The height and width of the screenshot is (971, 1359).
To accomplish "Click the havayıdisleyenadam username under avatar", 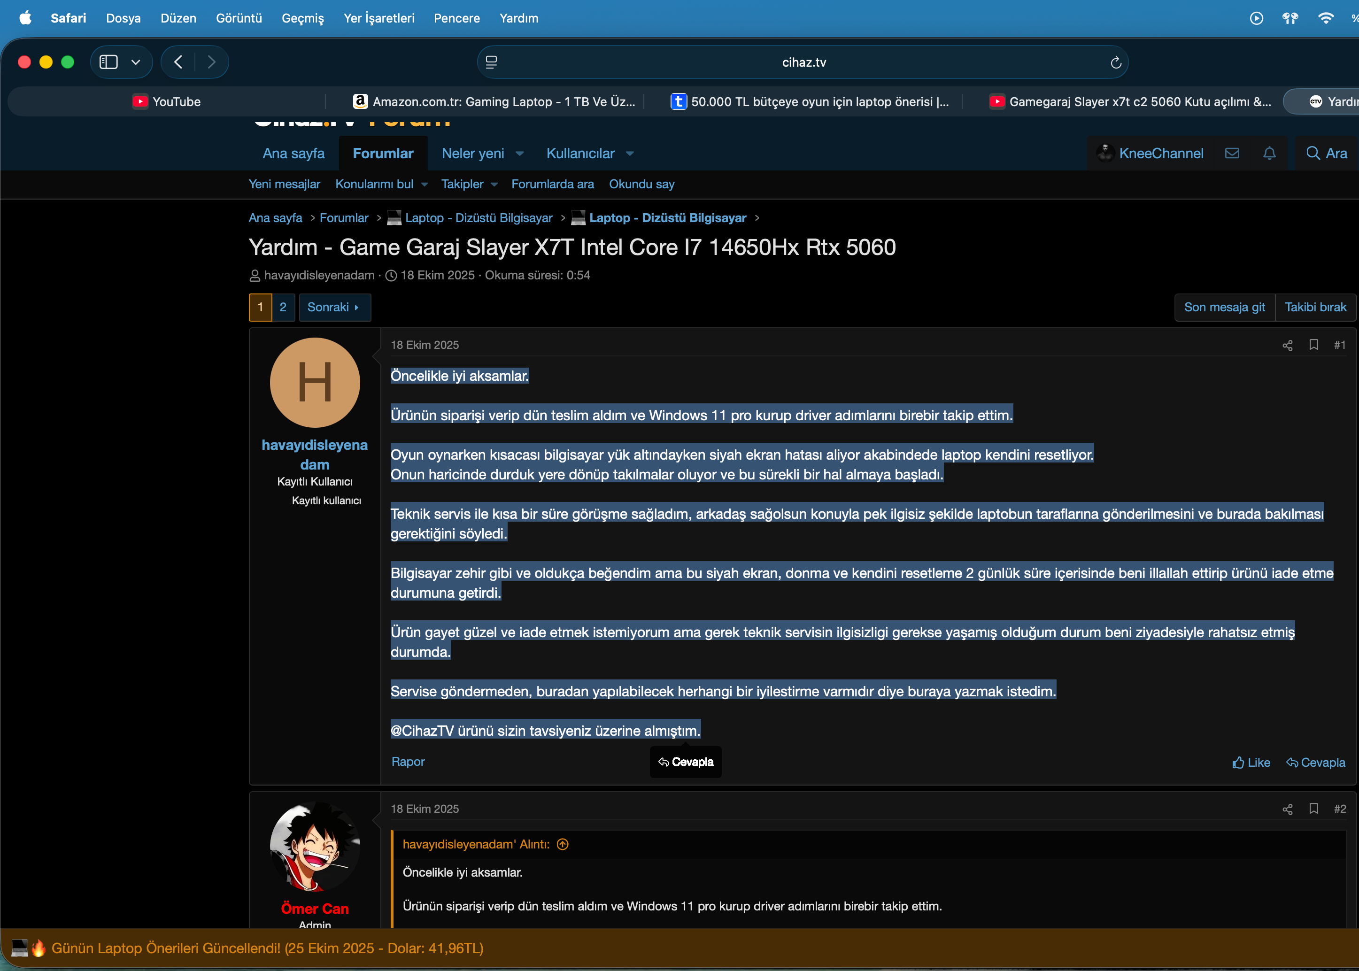I will [315, 455].
